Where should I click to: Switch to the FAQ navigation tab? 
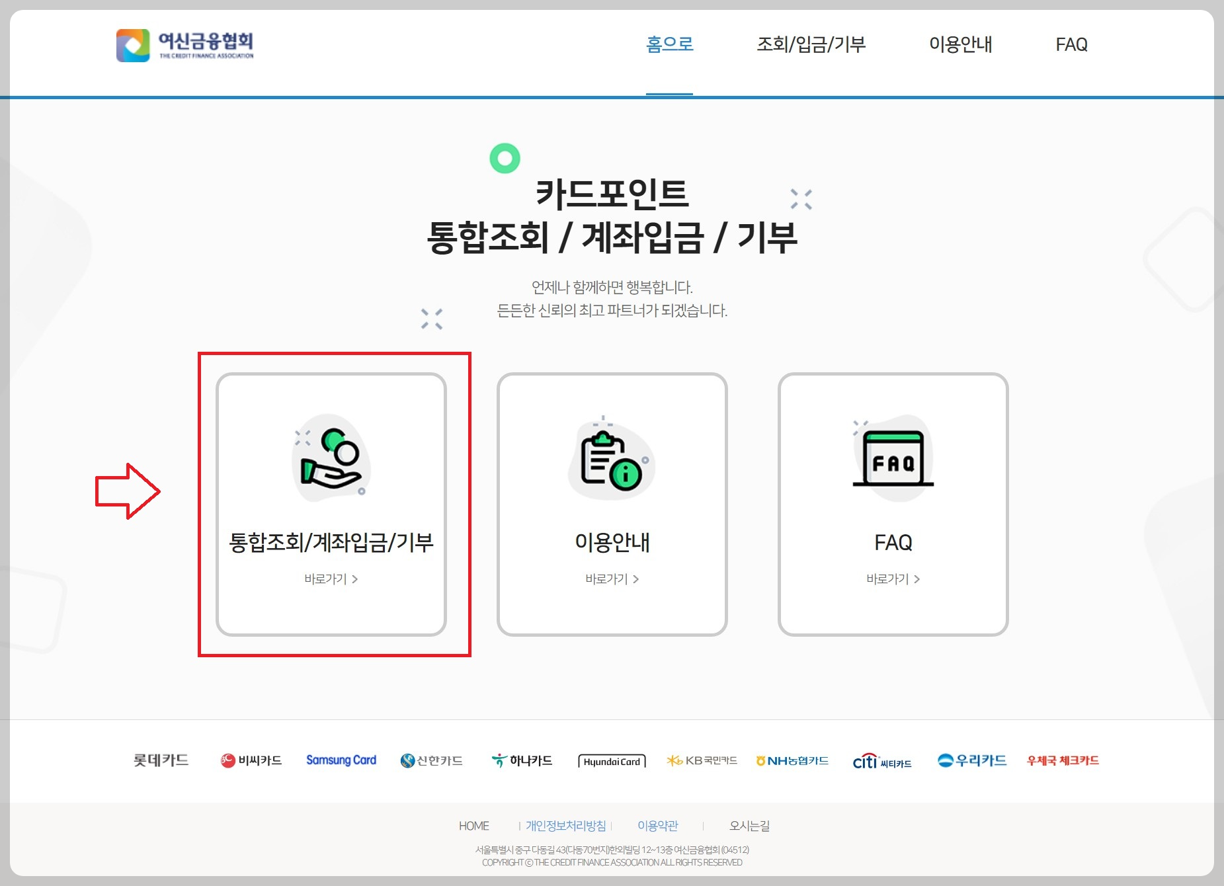coord(1071,45)
